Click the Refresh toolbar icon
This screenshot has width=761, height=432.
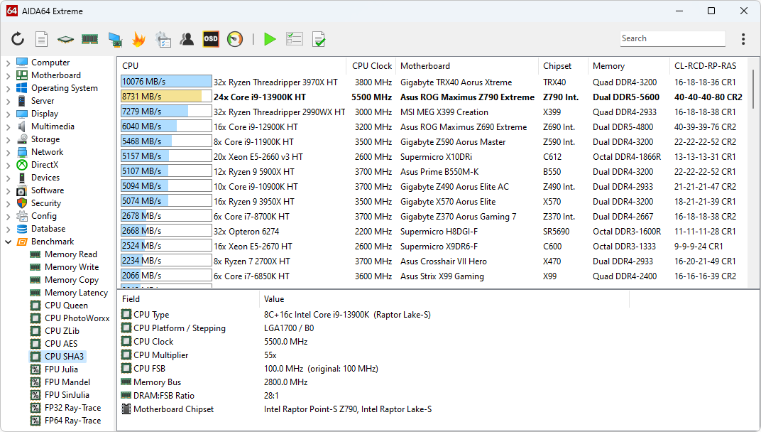click(18, 39)
